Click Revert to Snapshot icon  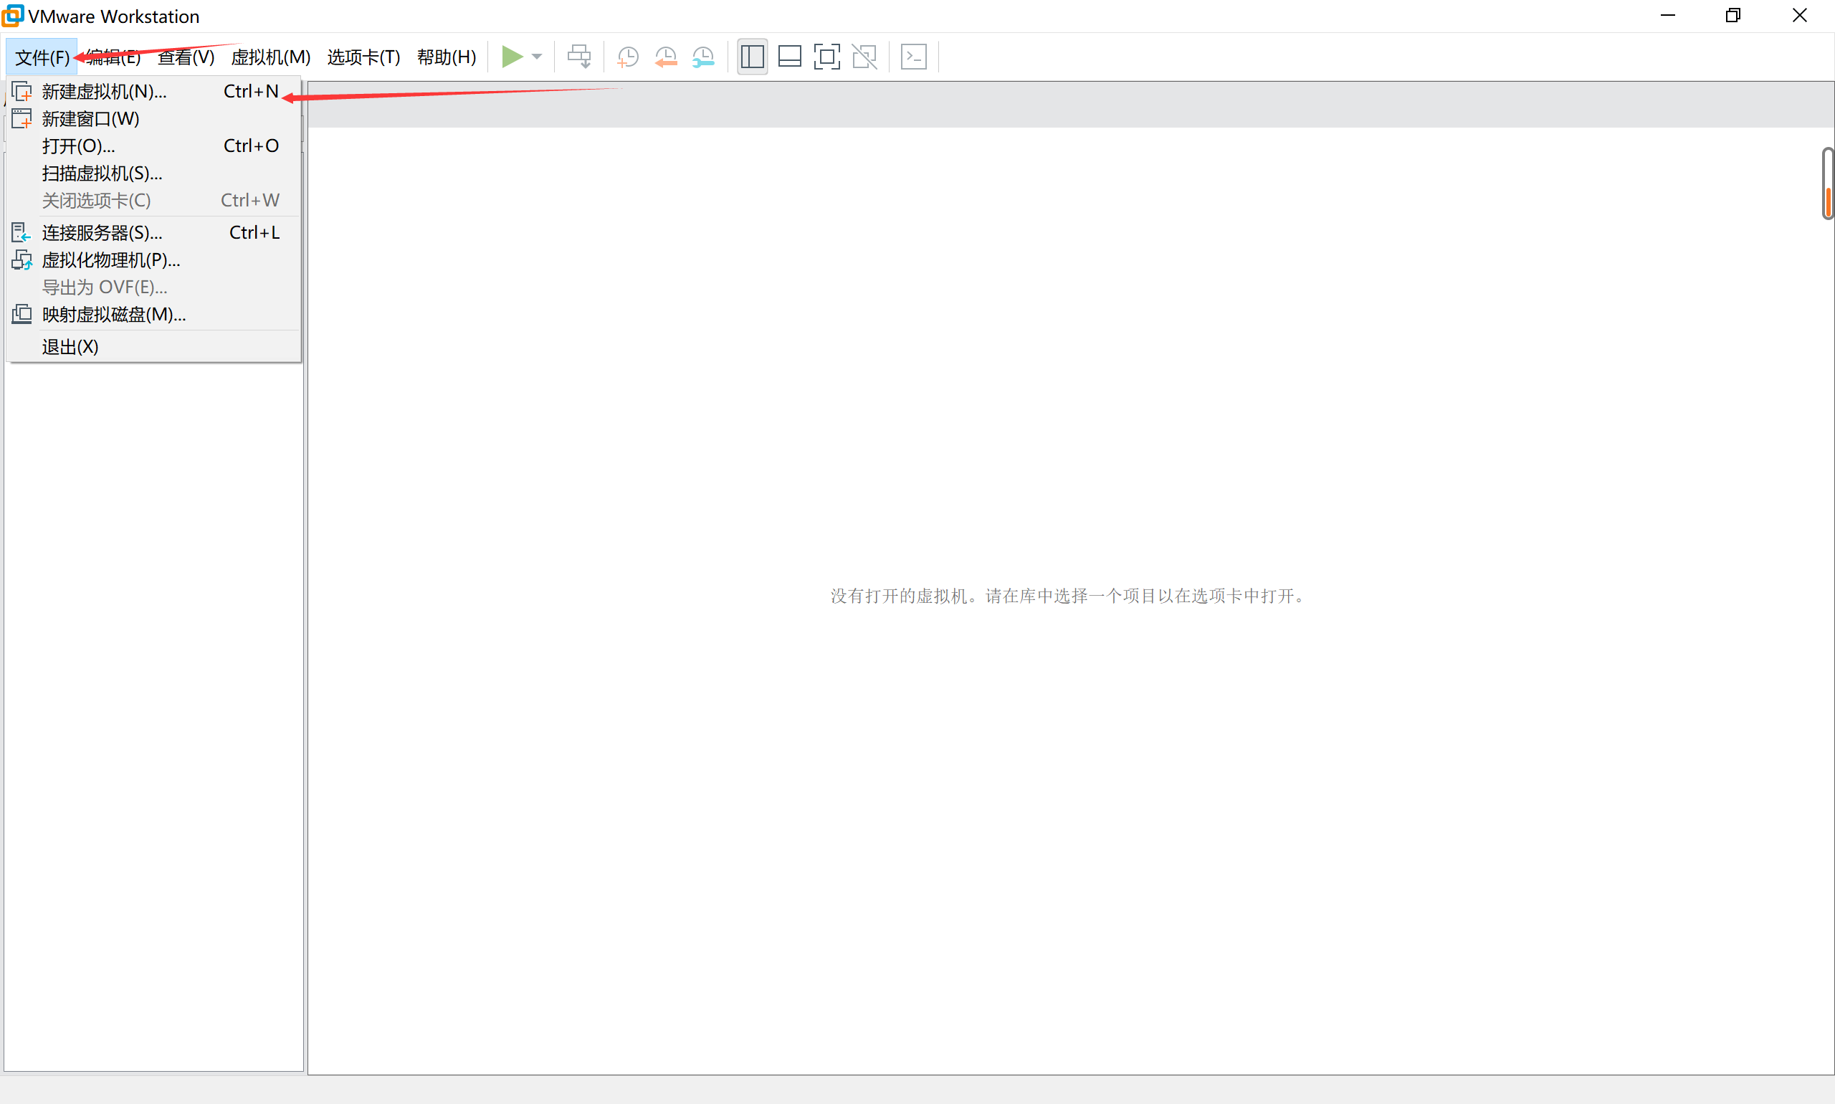(x=666, y=57)
